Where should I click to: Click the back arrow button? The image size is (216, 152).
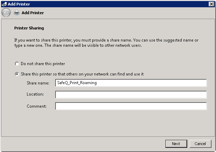click(6, 13)
